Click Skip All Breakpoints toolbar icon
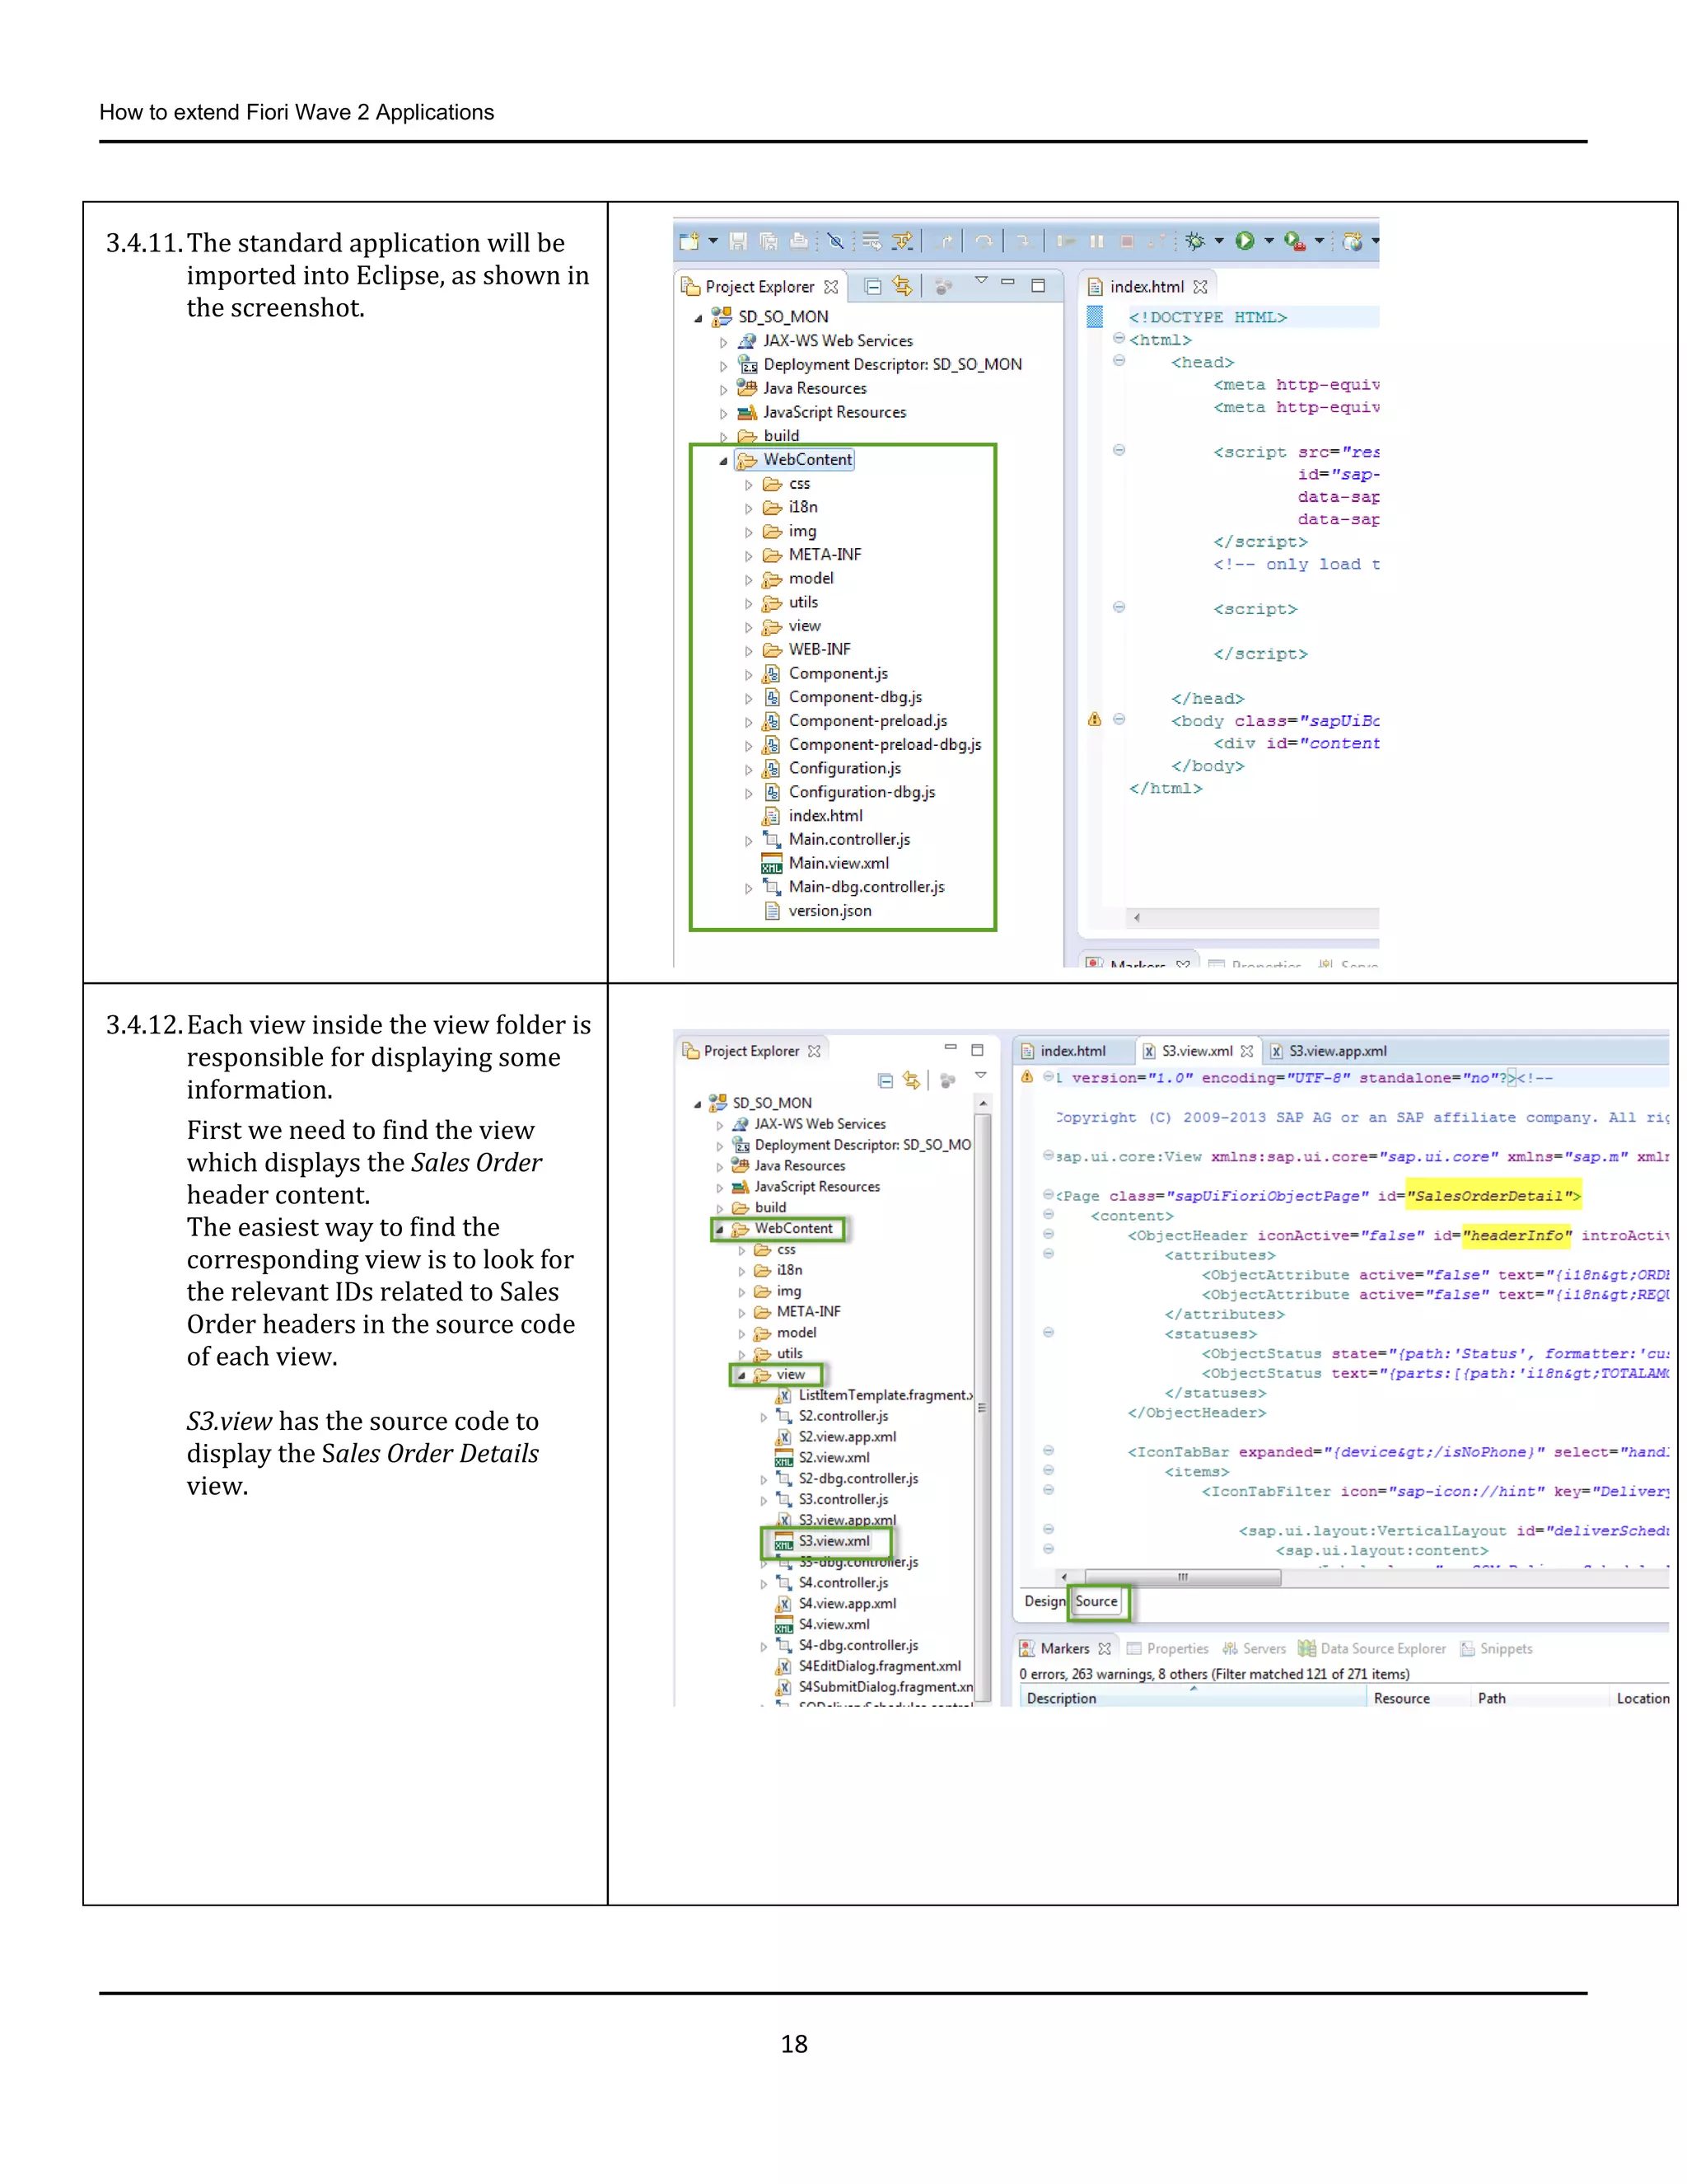The height and width of the screenshot is (2184, 1687). coord(835,241)
